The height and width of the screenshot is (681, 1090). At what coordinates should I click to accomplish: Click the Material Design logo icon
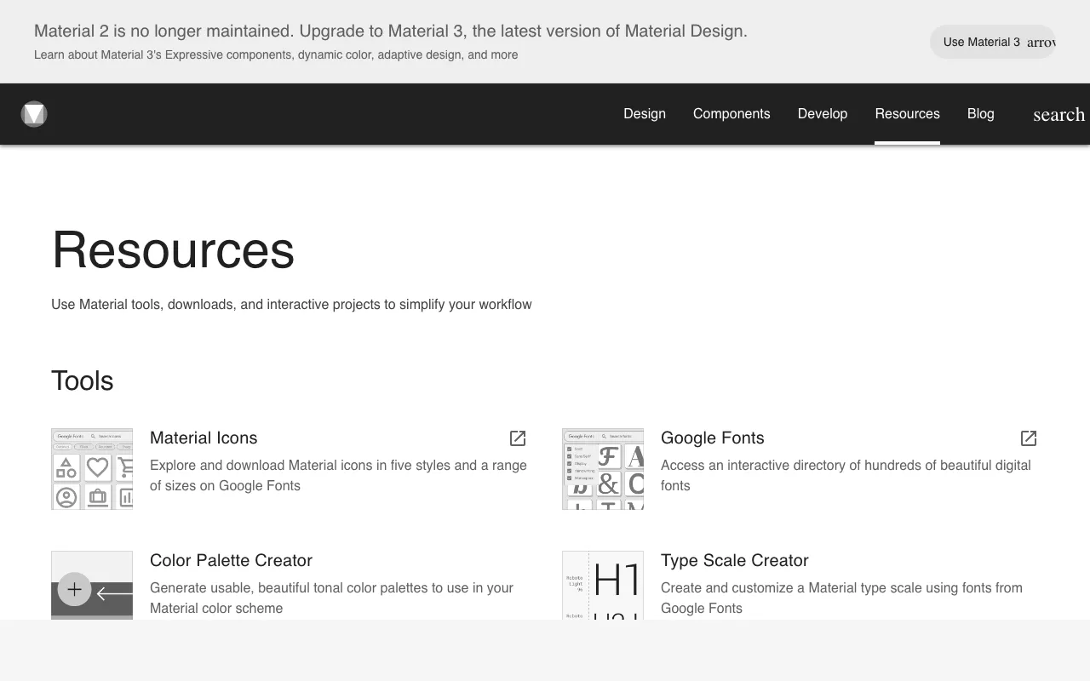(34, 114)
